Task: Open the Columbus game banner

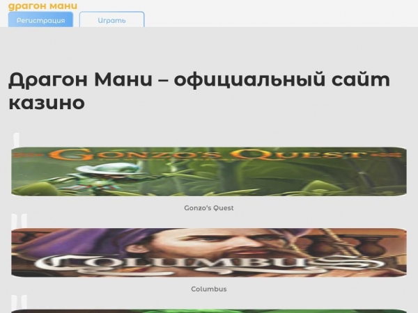Action: [209, 252]
